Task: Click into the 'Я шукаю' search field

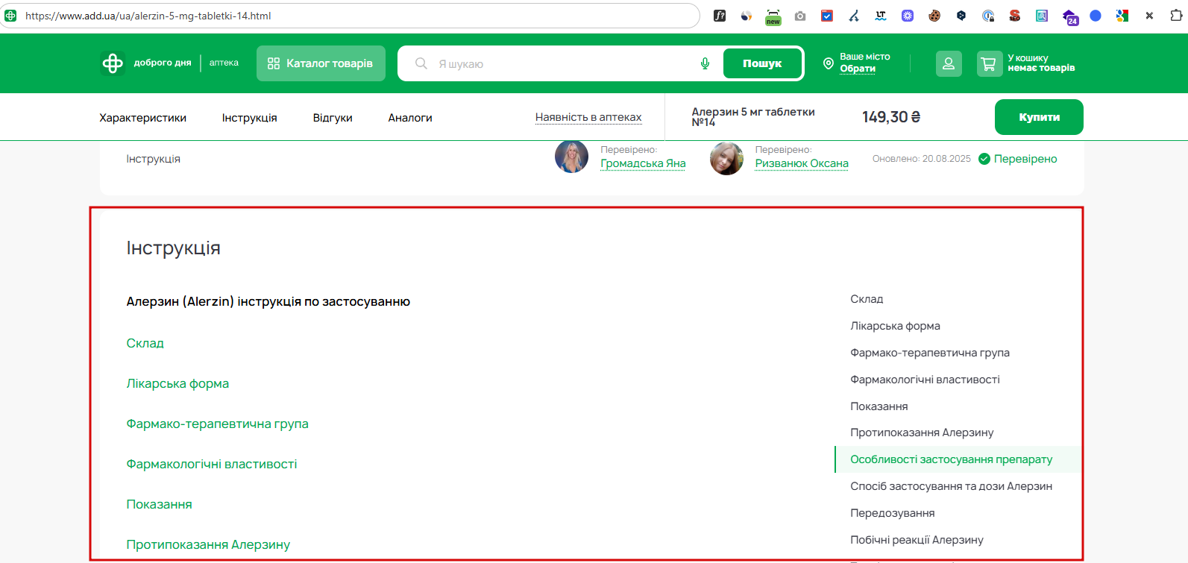Action: (559, 63)
